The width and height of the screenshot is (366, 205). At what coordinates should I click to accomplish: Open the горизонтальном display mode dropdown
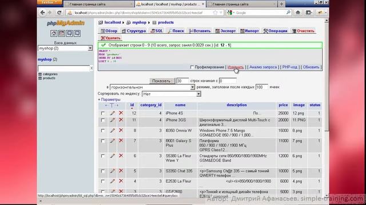152,87
